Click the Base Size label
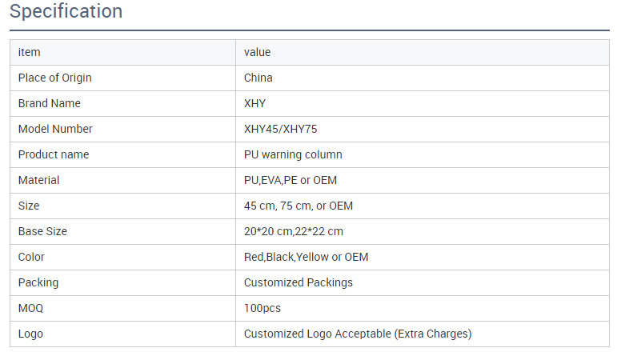 (x=42, y=231)
